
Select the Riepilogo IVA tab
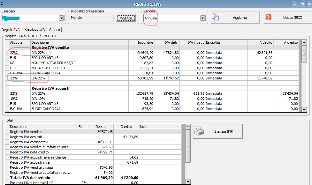pos(34,29)
